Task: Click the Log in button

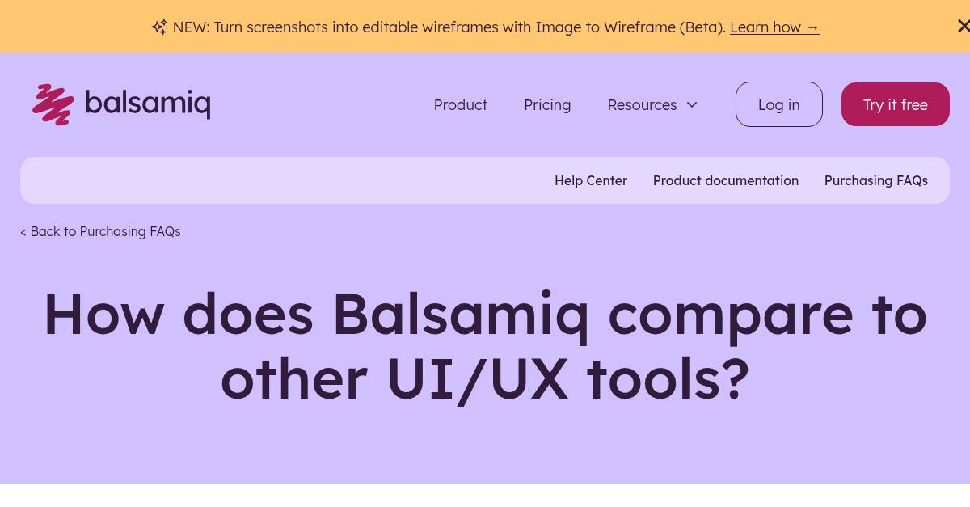Action: point(778,104)
